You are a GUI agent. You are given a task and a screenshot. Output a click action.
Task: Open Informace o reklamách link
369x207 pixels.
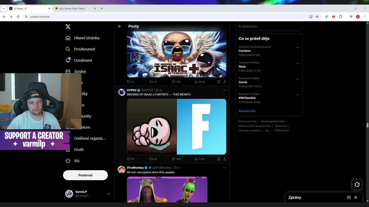tap(250, 131)
